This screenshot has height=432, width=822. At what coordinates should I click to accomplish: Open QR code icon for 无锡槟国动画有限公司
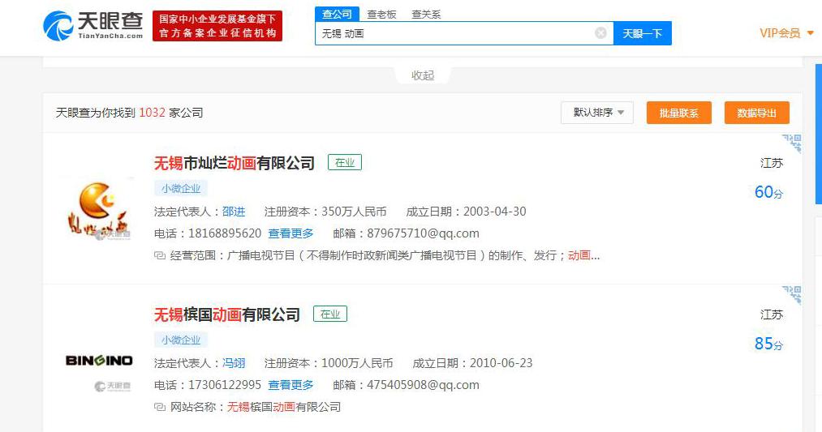[792, 295]
